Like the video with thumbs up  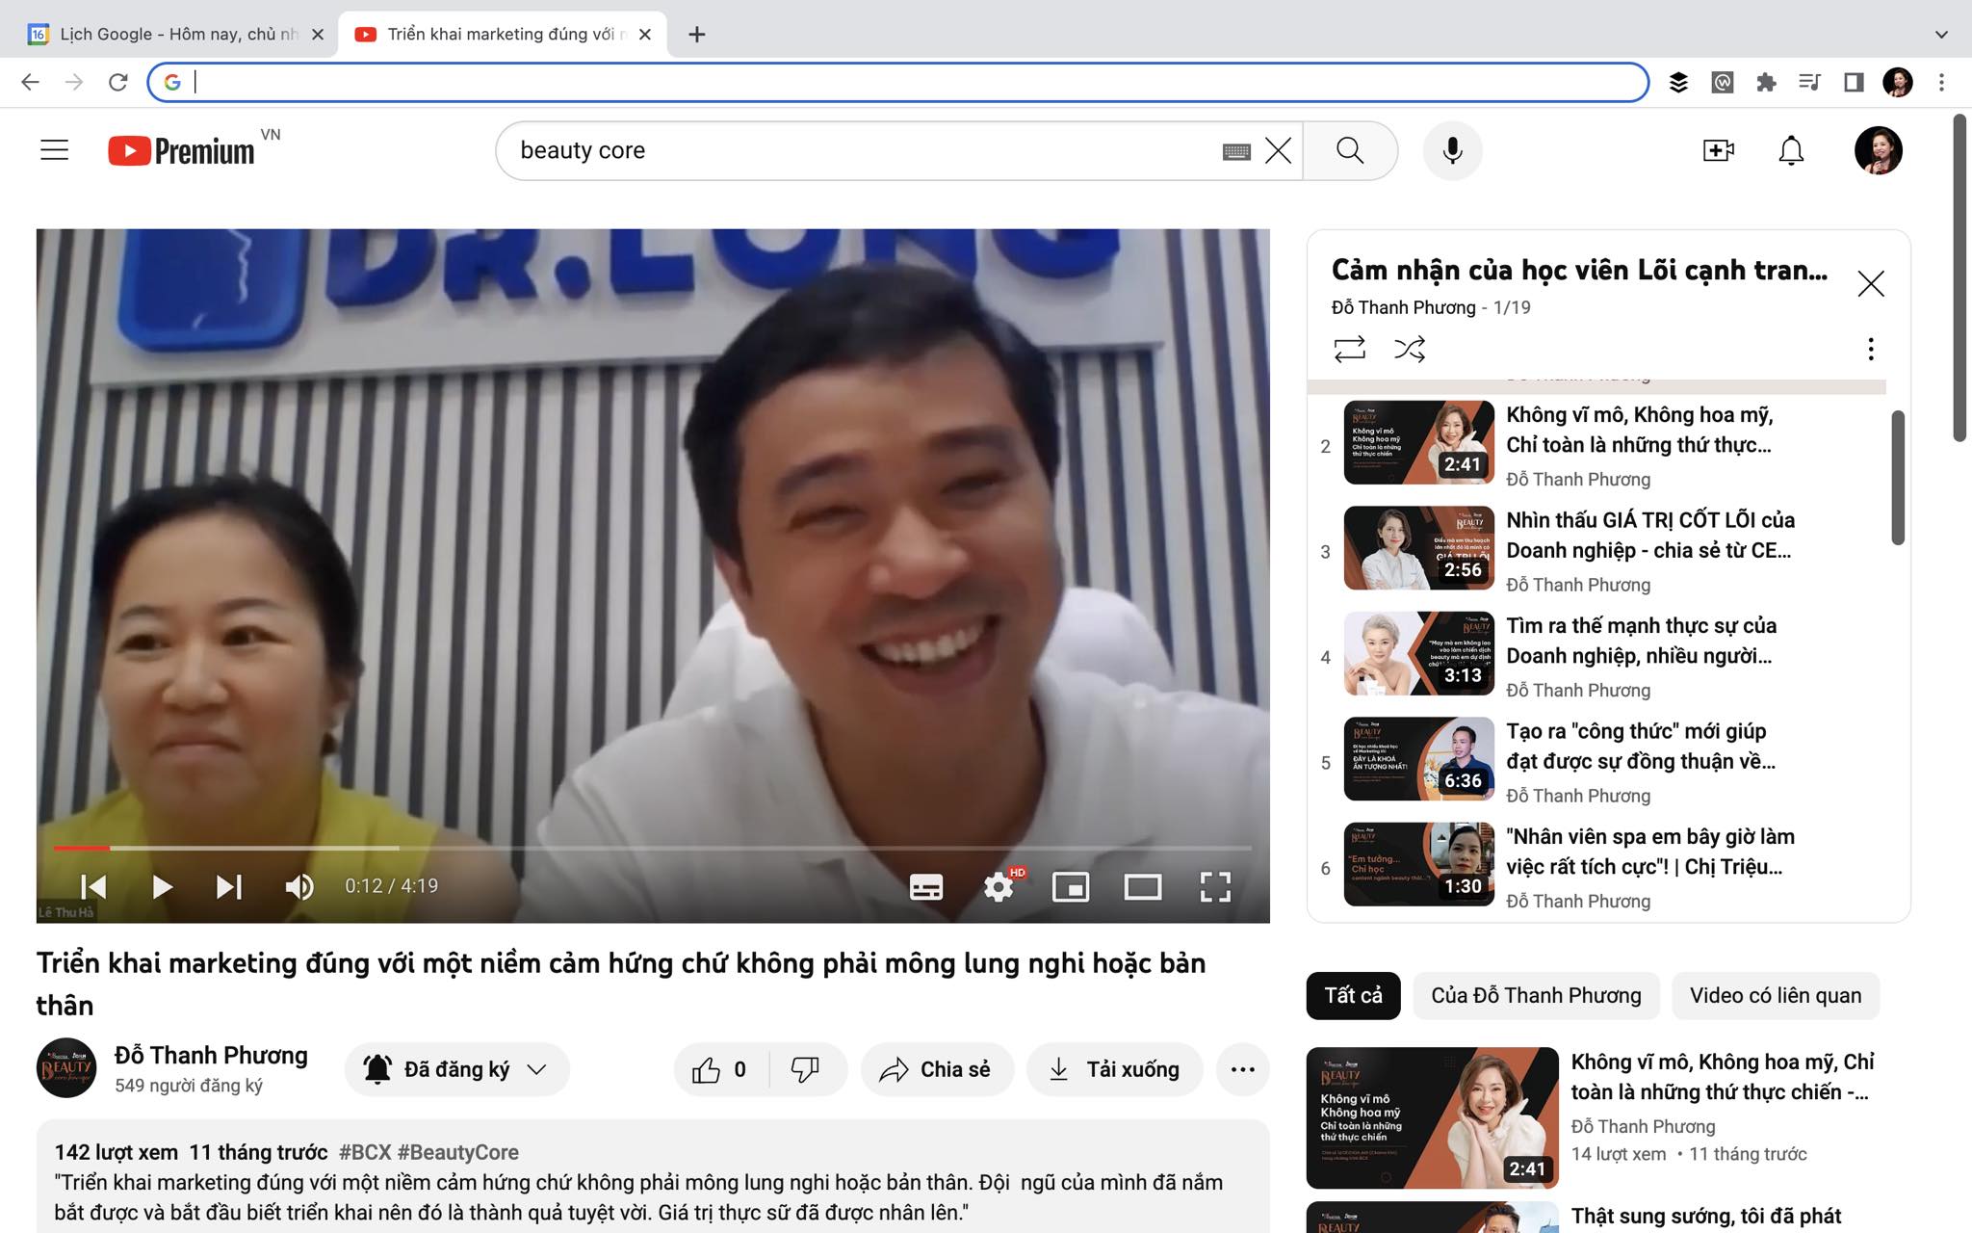pyautogui.click(x=720, y=1069)
